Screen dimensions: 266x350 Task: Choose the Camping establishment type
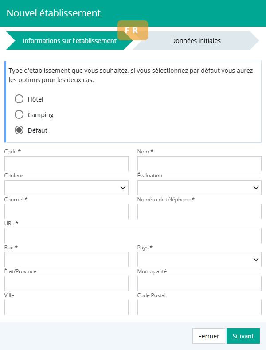19,115
